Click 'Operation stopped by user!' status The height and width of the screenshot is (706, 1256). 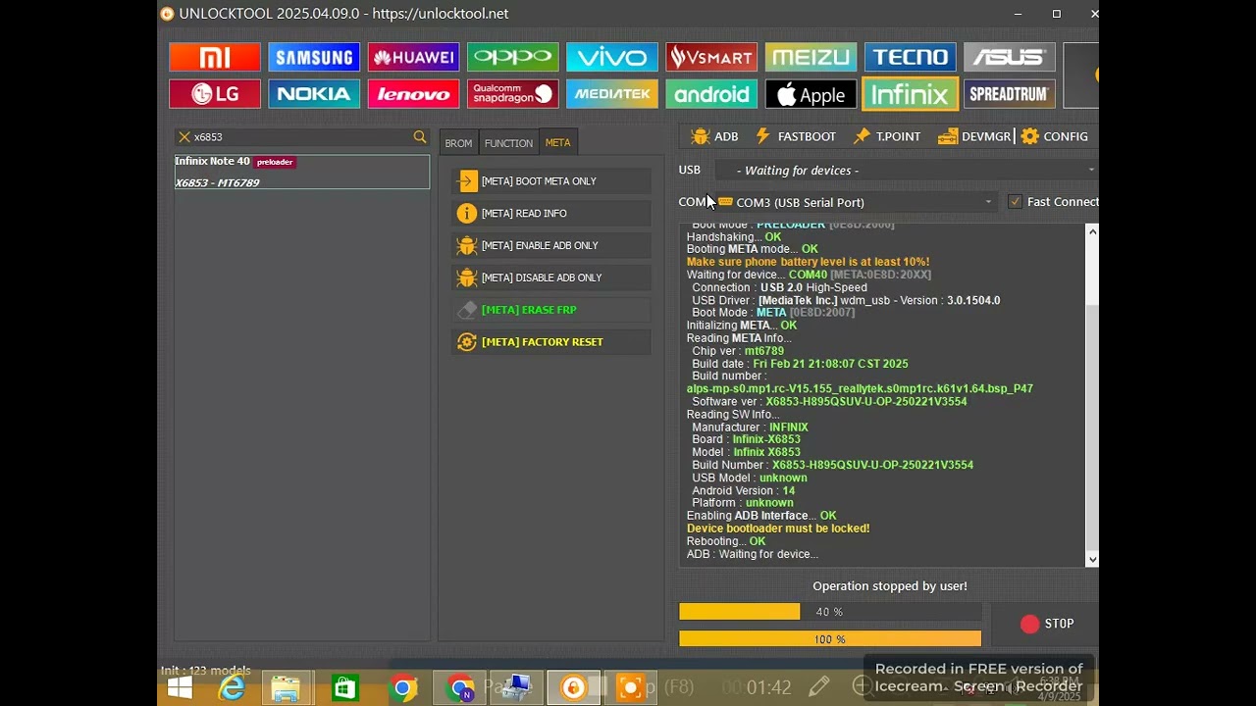(890, 586)
